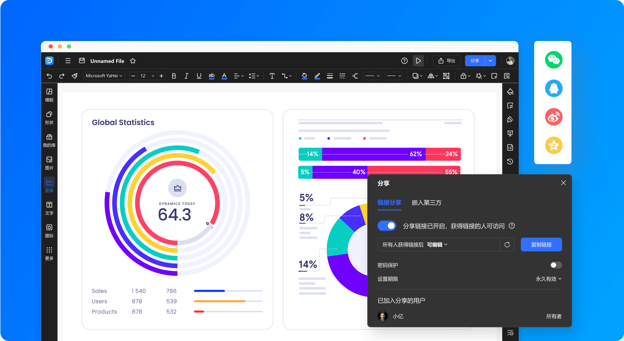Expand the 可编辑 permission dropdown

coord(437,245)
